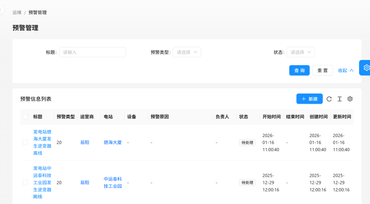
Task: Open column settings gear icon in table toolbar
Action: pyautogui.click(x=350, y=99)
